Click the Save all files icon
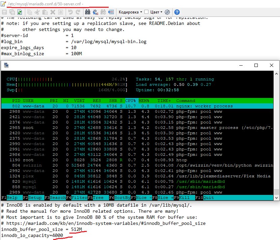Screen dimensions: 280x240 (12, 12)
